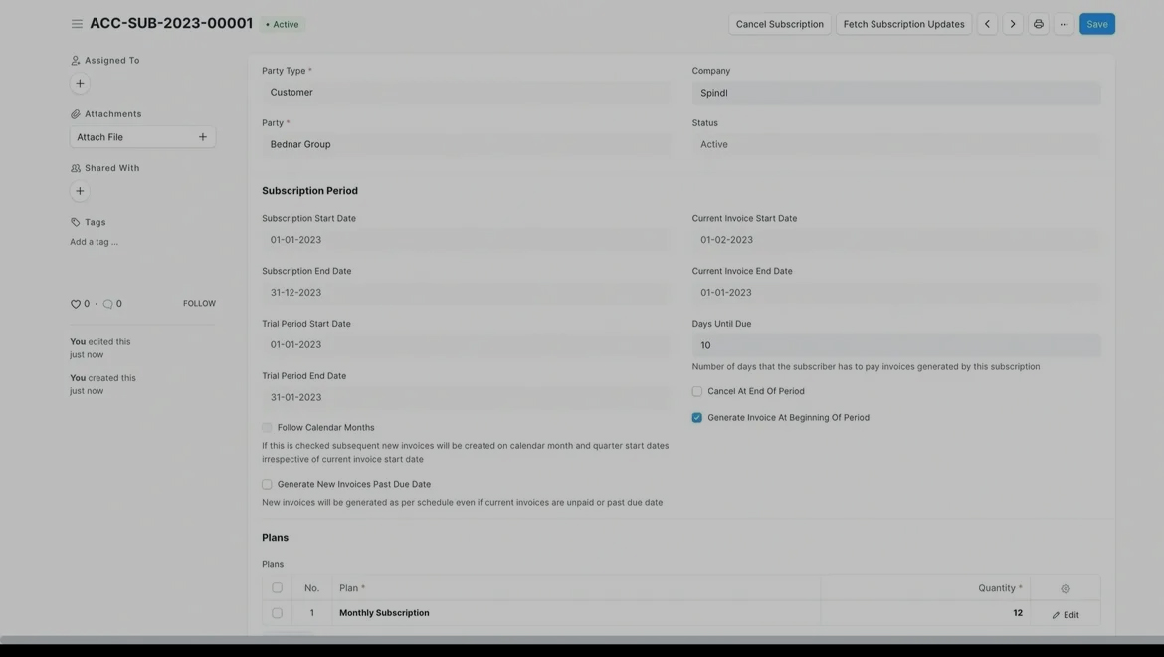
Task: Add an assignee with plus icon
Action: click(81, 84)
